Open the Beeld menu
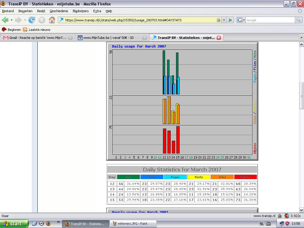 (41, 11)
